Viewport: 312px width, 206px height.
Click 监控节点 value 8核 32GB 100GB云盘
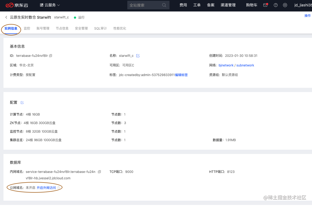(x=42, y=132)
